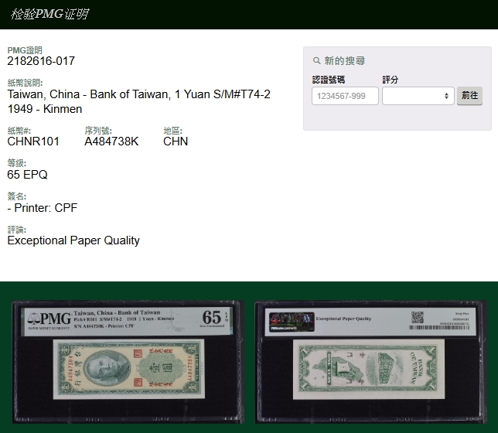
Task: Click the 紙幣說明 label
Action: click(25, 83)
